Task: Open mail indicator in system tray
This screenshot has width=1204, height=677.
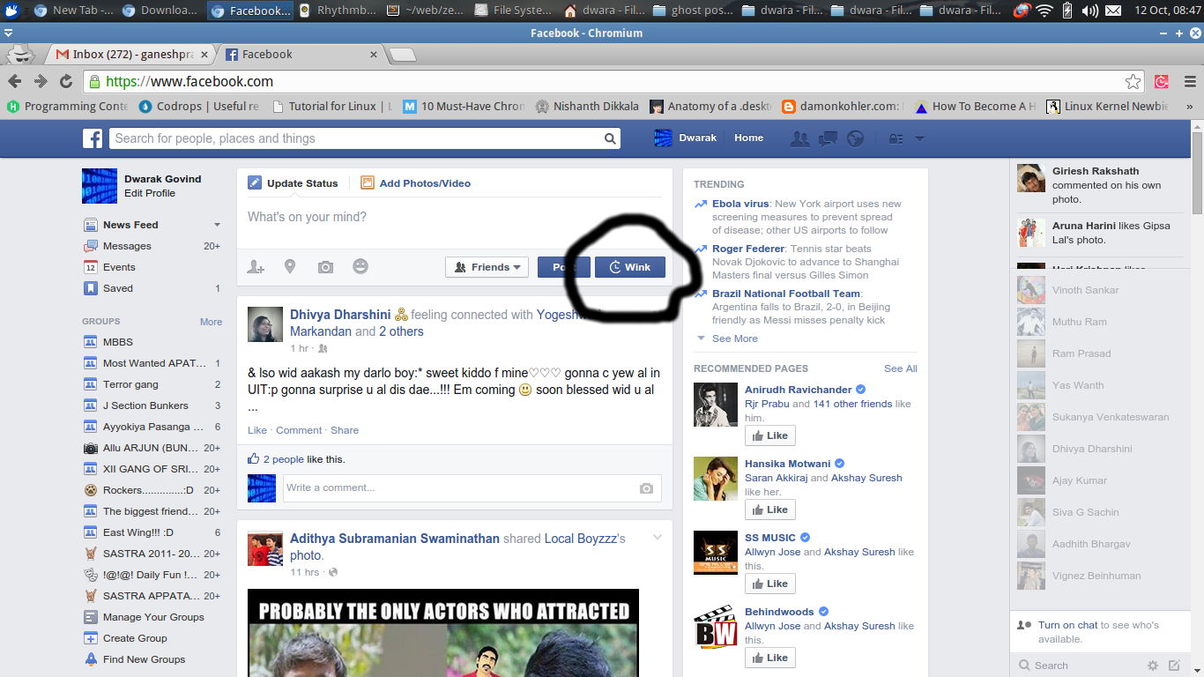Action: [x=1114, y=11]
